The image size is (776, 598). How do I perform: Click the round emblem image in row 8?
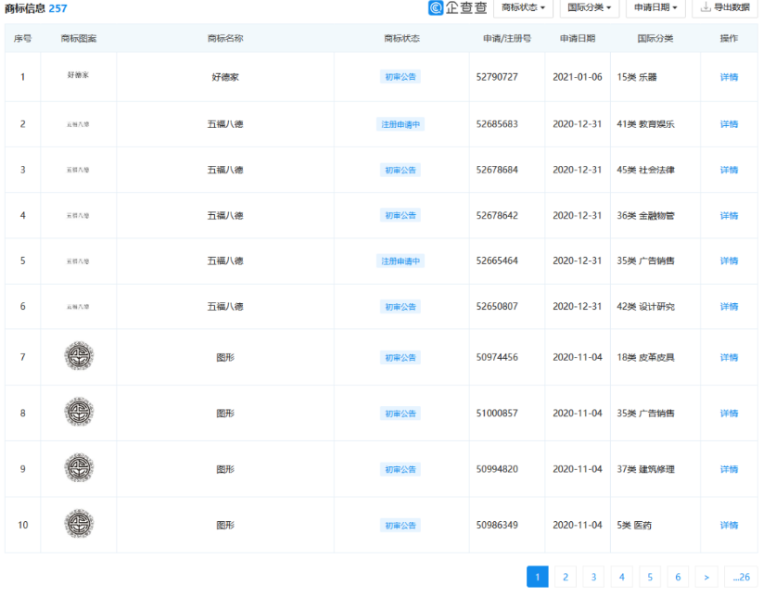(x=79, y=412)
